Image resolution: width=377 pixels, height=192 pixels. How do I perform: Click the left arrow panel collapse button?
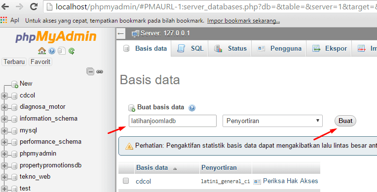click(121, 33)
